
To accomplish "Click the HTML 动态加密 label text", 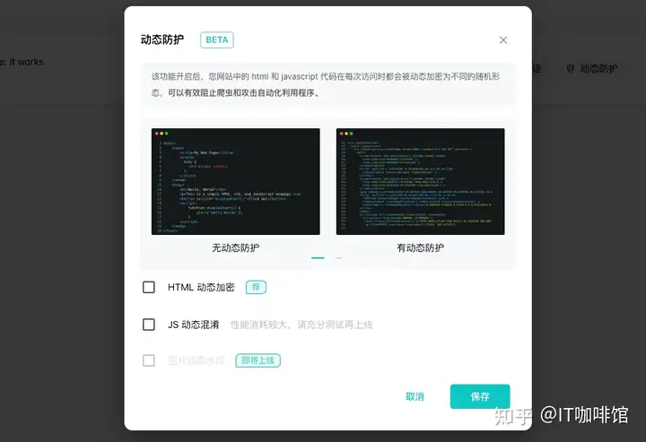I will point(201,287).
